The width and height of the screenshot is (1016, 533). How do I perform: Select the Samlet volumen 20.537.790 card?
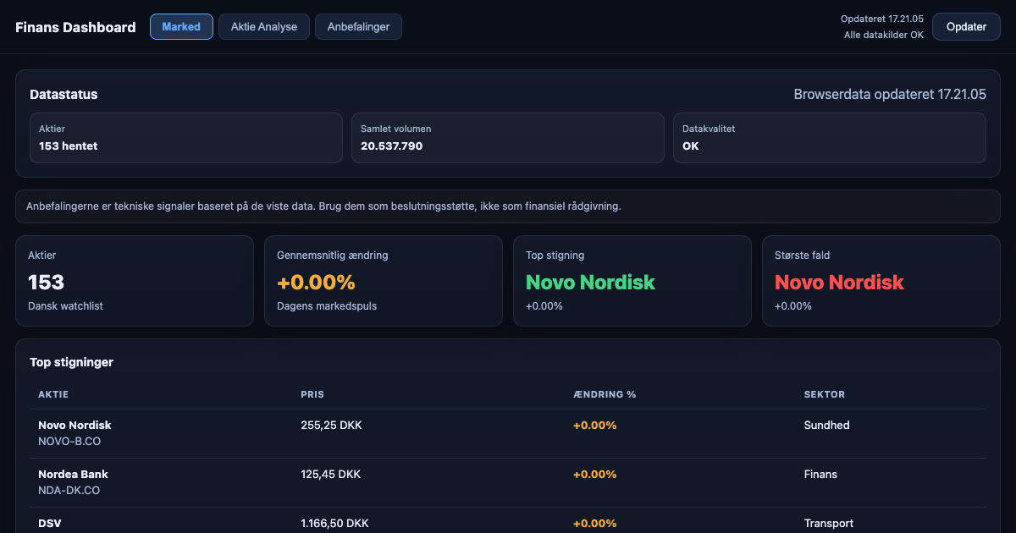coord(508,138)
